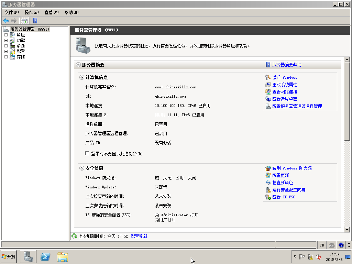Click the update icon beside 配置更新

coord(268,175)
